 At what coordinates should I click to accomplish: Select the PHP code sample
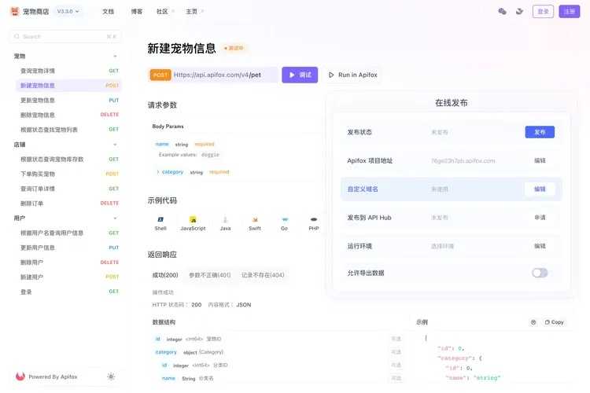[313, 223]
